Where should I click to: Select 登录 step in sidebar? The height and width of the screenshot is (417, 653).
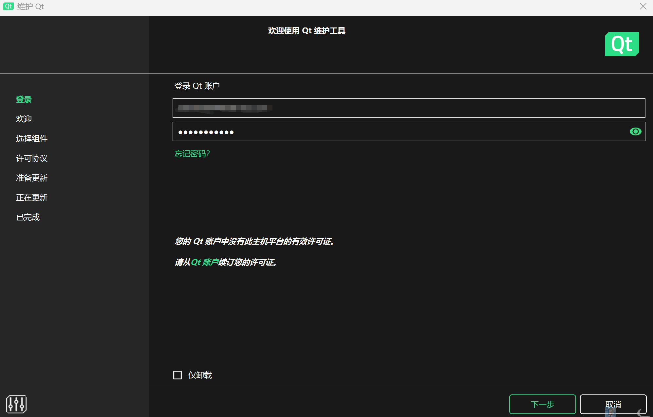pyautogui.click(x=24, y=99)
